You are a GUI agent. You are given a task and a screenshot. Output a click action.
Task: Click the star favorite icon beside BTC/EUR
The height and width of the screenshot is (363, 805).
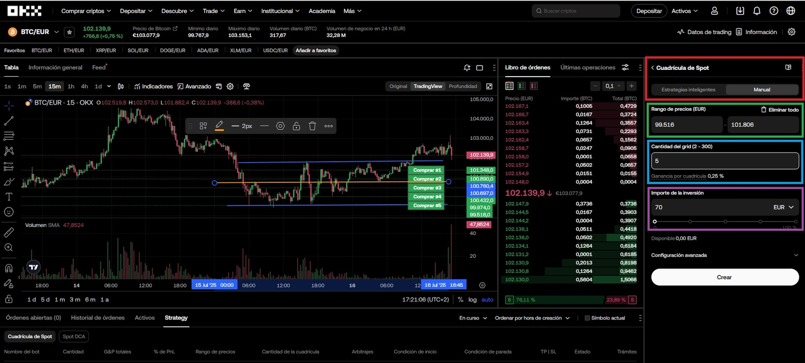pyautogui.click(x=69, y=32)
